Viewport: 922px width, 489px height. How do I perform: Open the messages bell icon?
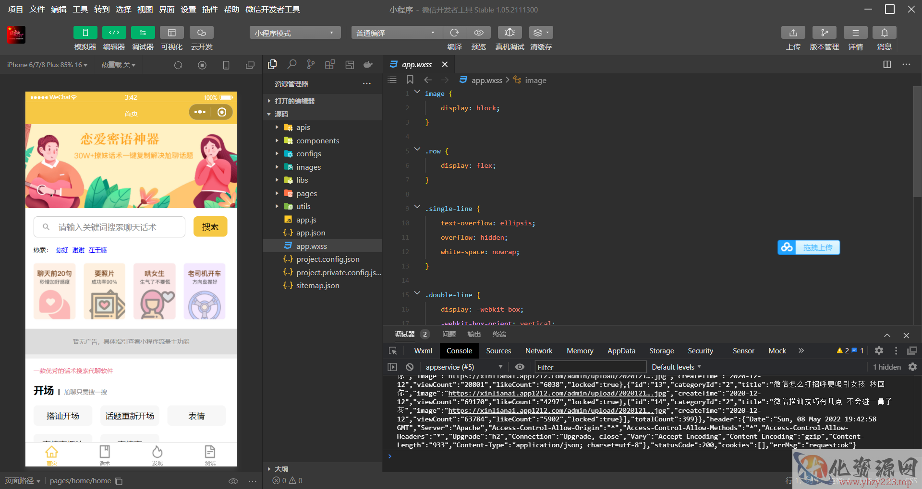pyautogui.click(x=885, y=33)
